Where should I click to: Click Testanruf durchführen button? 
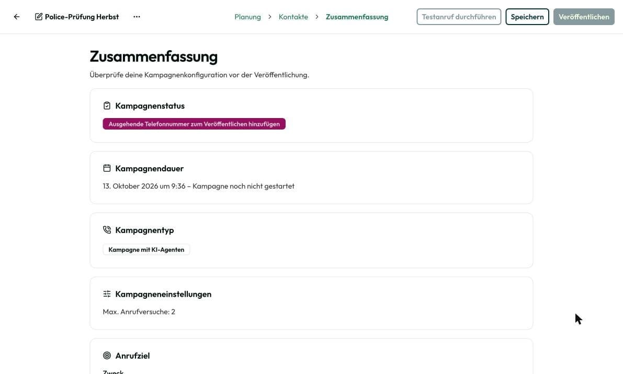[459, 17]
